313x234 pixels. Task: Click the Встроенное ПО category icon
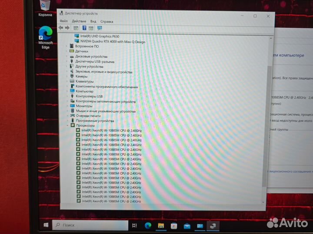click(x=72, y=46)
